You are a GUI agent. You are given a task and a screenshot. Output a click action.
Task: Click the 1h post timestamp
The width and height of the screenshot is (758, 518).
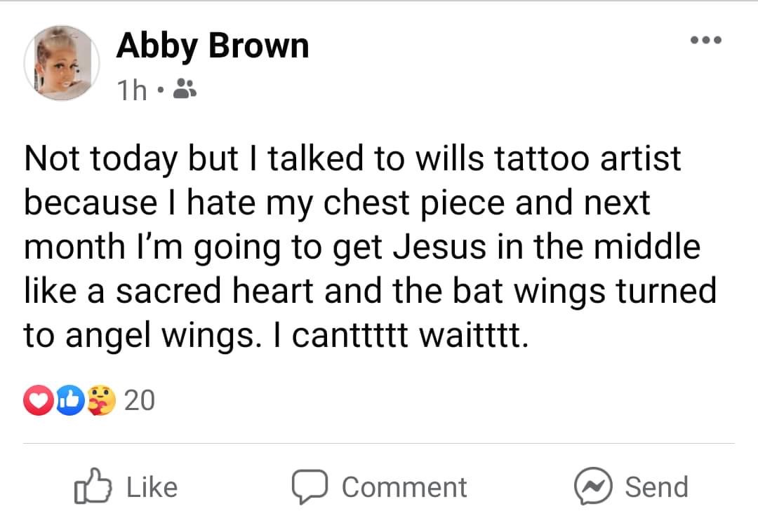[x=131, y=90]
